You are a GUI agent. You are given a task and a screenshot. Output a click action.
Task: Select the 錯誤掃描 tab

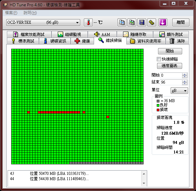point(110,41)
